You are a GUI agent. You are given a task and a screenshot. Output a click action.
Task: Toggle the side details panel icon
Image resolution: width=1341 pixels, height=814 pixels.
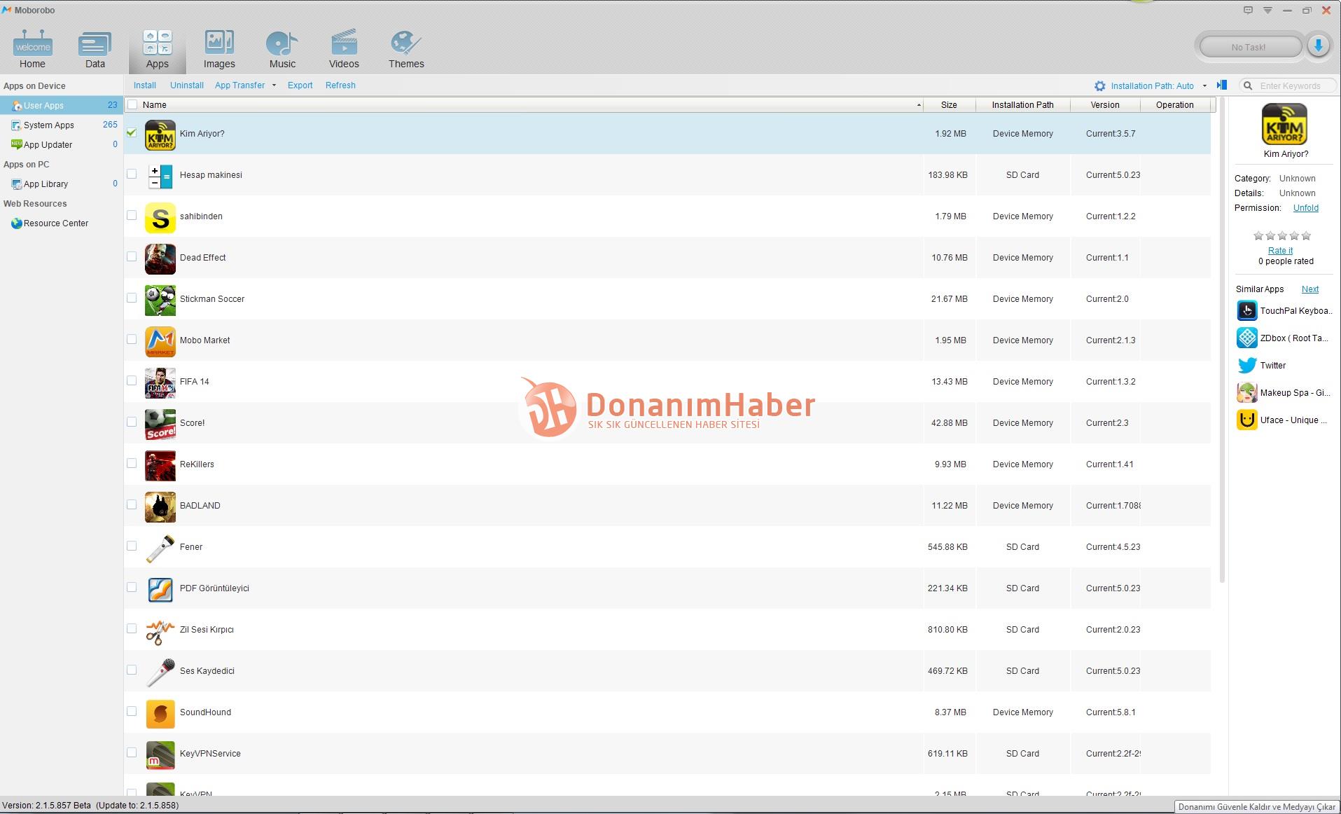pyautogui.click(x=1222, y=85)
